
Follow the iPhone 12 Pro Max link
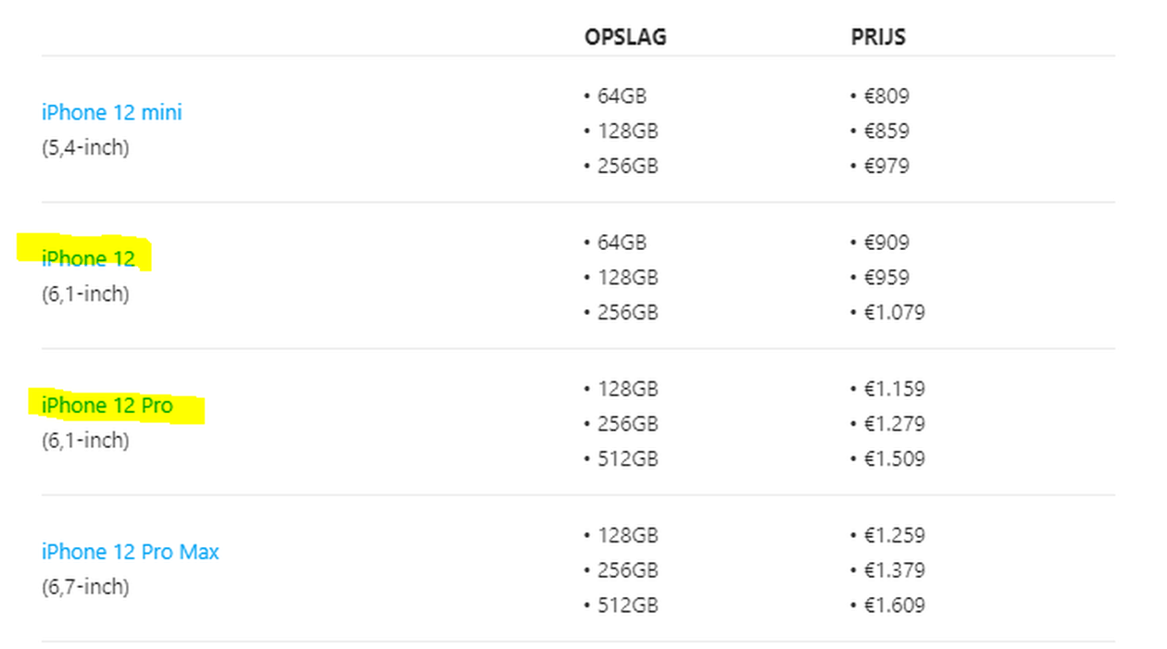(x=130, y=552)
